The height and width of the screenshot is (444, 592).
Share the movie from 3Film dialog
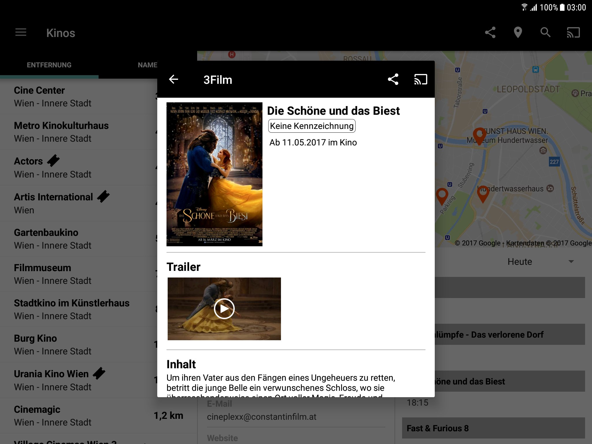[393, 79]
